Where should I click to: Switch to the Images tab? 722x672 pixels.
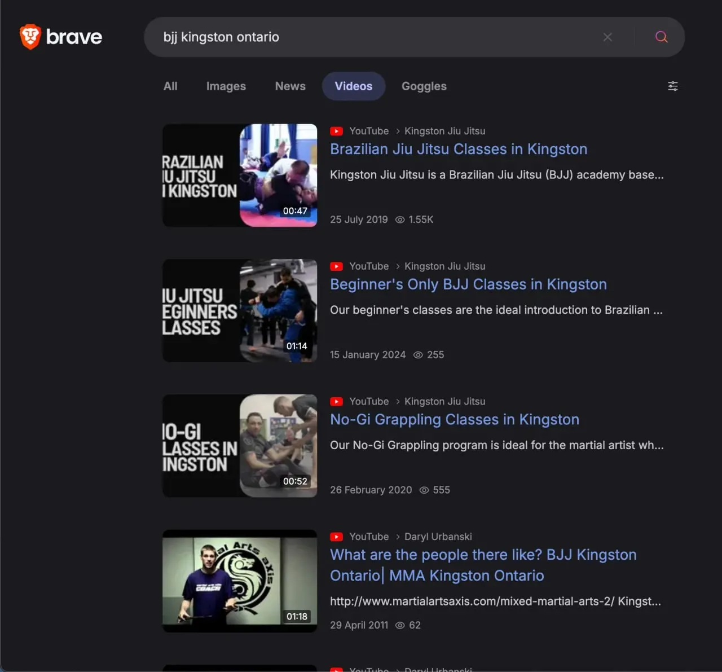click(x=226, y=86)
